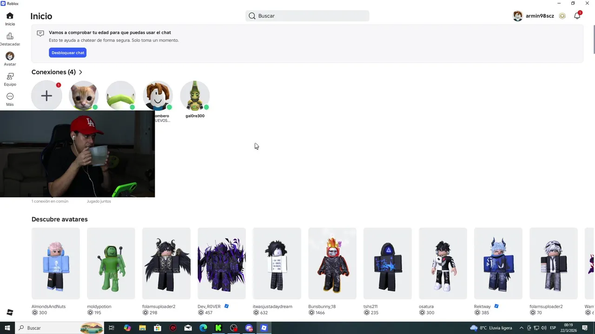595x334 pixels.
Task: Open the Mail app on taskbar
Action: point(188,328)
